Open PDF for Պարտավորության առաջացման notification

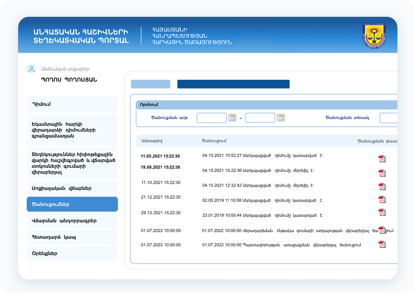coord(382,244)
